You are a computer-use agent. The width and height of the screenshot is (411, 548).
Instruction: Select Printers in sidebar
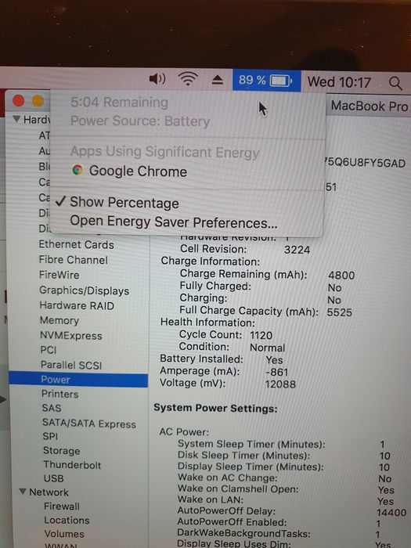click(59, 394)
